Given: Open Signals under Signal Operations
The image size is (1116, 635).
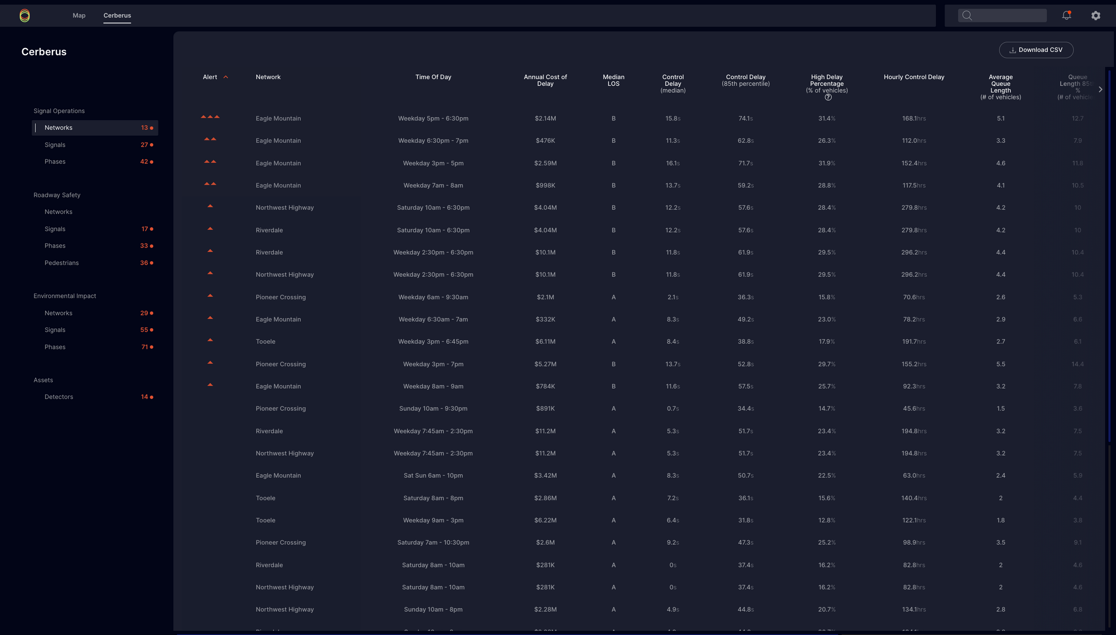Looking at the screenshot, I should click(55, 145).
